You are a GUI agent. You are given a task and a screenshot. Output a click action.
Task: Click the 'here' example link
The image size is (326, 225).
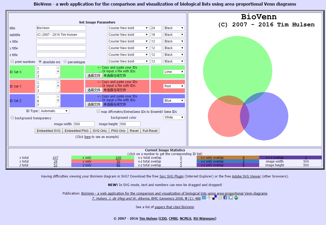point(87,137)
